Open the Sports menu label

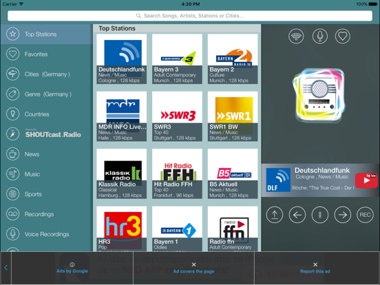[x=33, y=194]
